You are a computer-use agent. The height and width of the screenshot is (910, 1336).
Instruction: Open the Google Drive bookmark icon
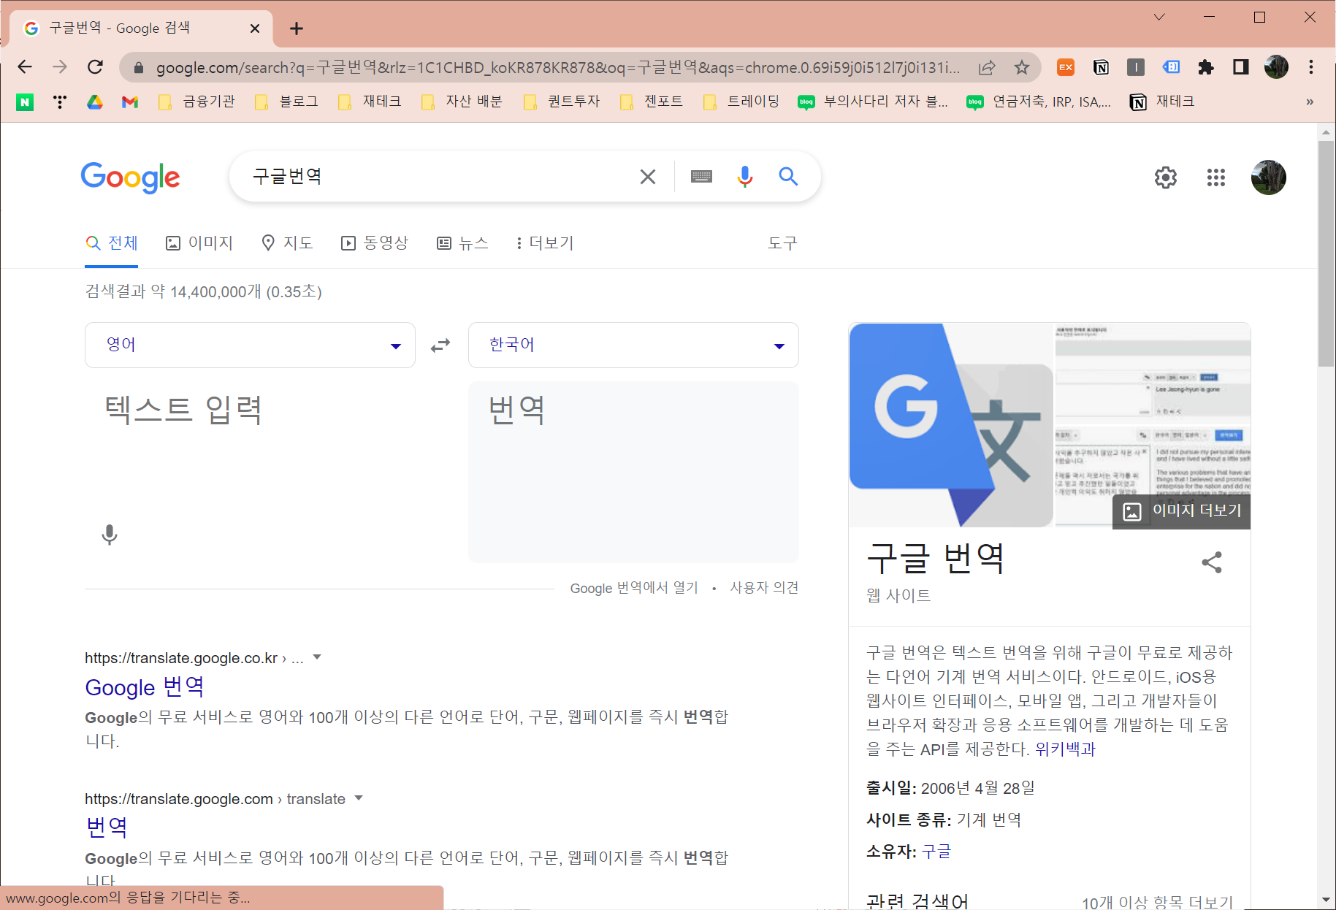click(95, 102)
